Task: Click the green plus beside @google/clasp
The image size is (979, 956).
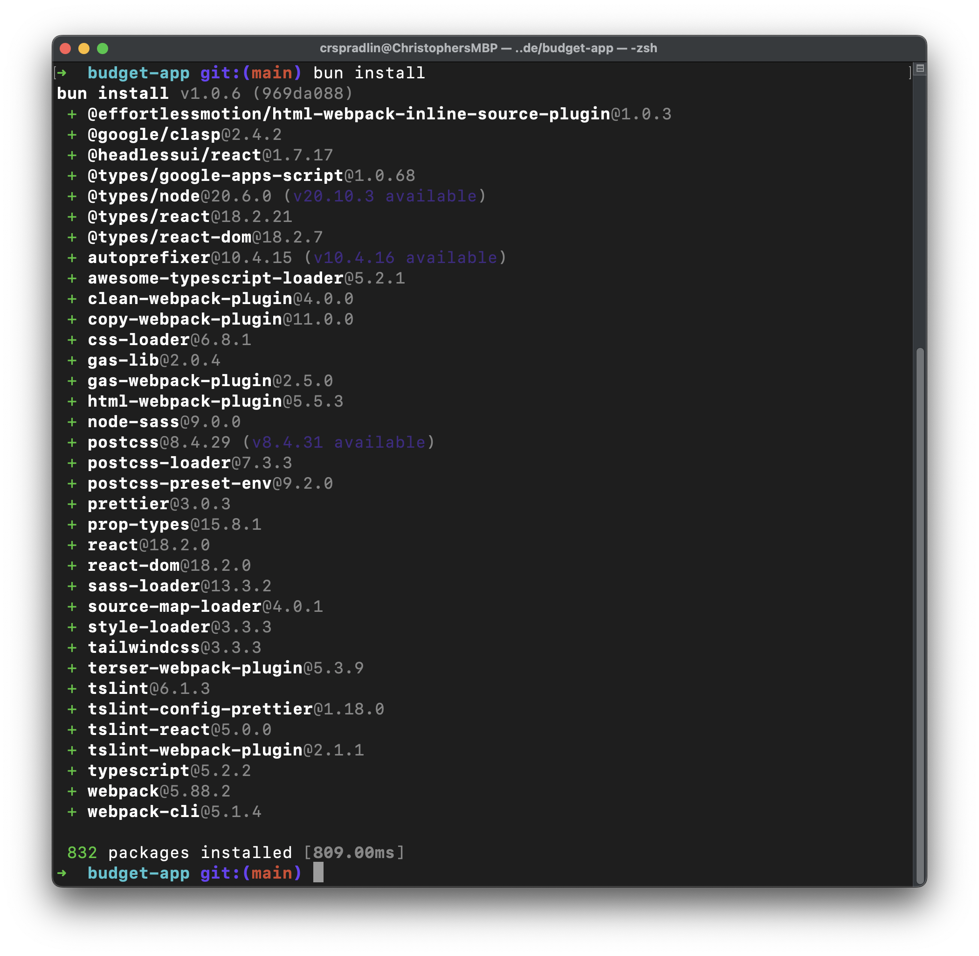Action: 72,135
